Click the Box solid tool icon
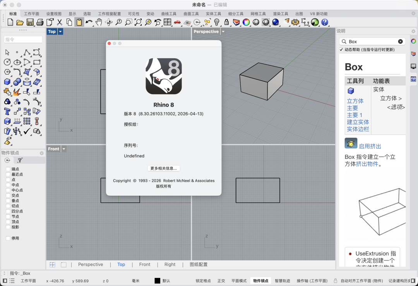The height and width of the screenshot is (286, 418). [7, 82]
